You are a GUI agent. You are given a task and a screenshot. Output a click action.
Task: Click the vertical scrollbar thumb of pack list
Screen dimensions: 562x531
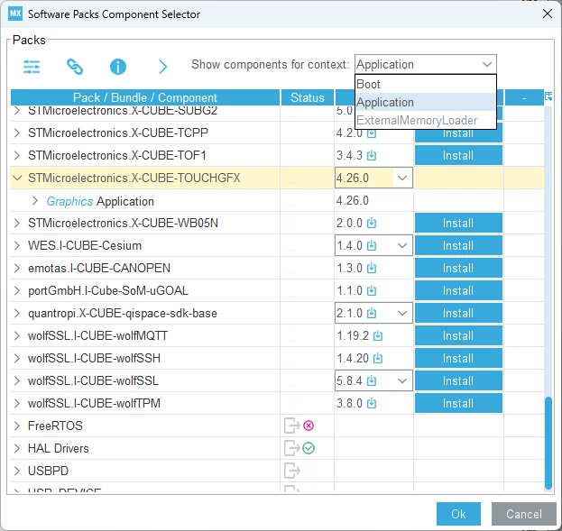(548, 443)
